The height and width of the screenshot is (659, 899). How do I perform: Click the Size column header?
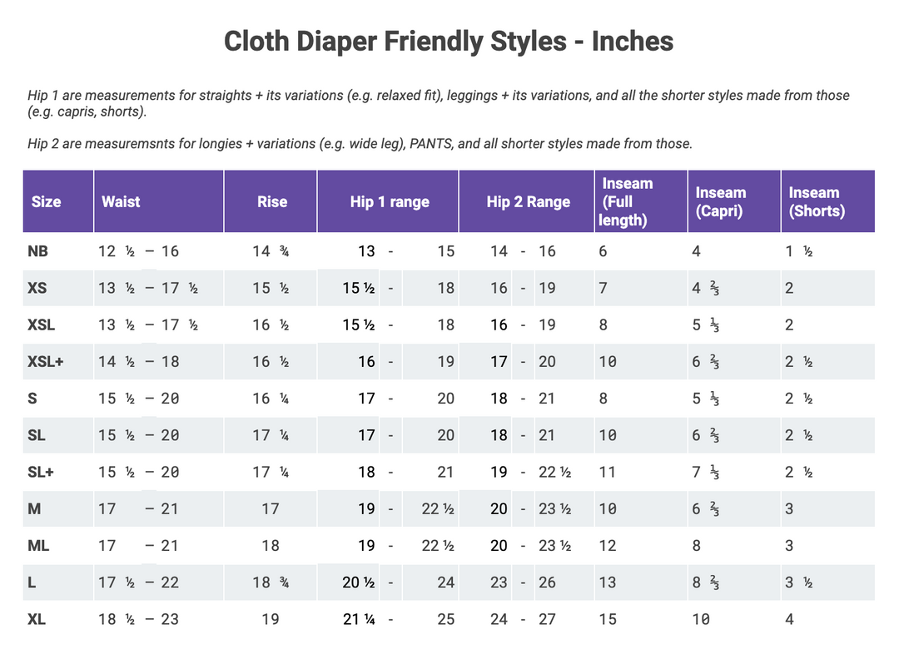[x=47, y=201]
